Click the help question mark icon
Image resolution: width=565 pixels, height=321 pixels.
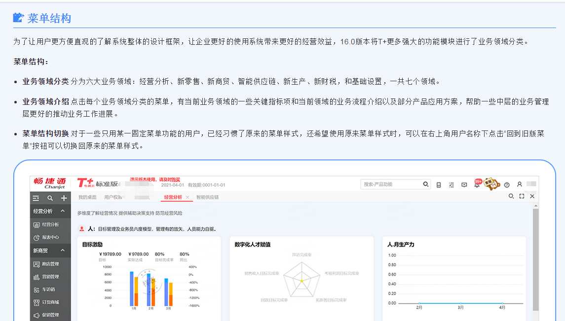tap(507, 185)
